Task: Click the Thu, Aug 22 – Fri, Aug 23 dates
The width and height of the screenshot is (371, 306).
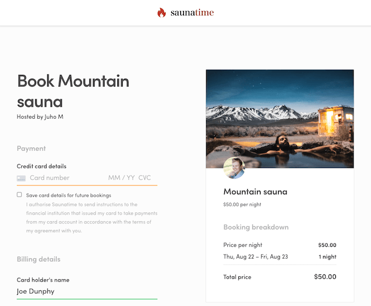Action: click(255, 257)
